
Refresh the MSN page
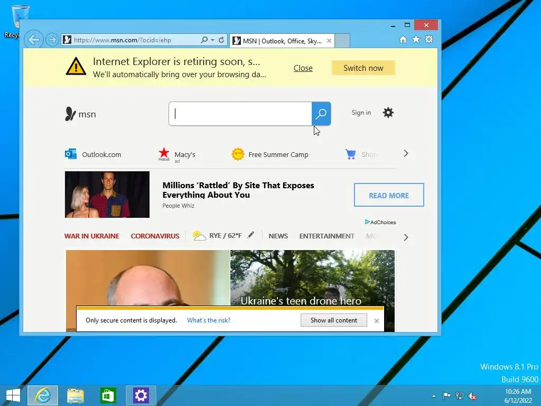(x=221, y=40)
